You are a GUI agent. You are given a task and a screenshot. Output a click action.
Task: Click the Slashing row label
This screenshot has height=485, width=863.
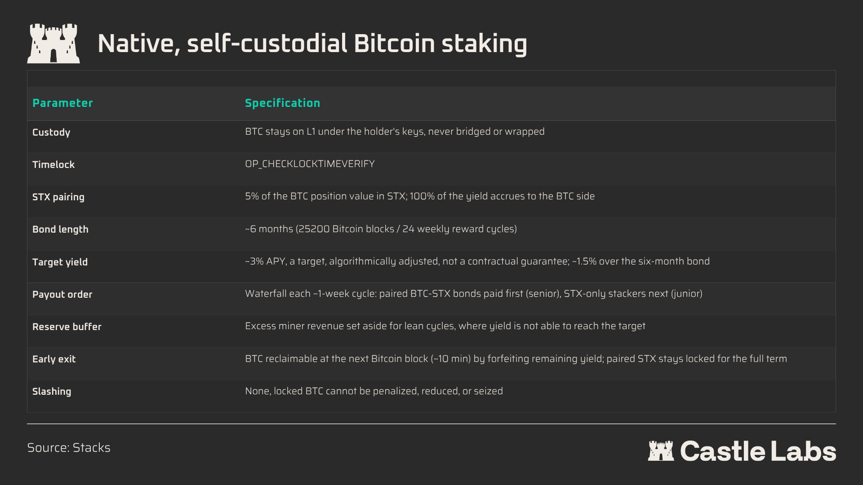52,392
